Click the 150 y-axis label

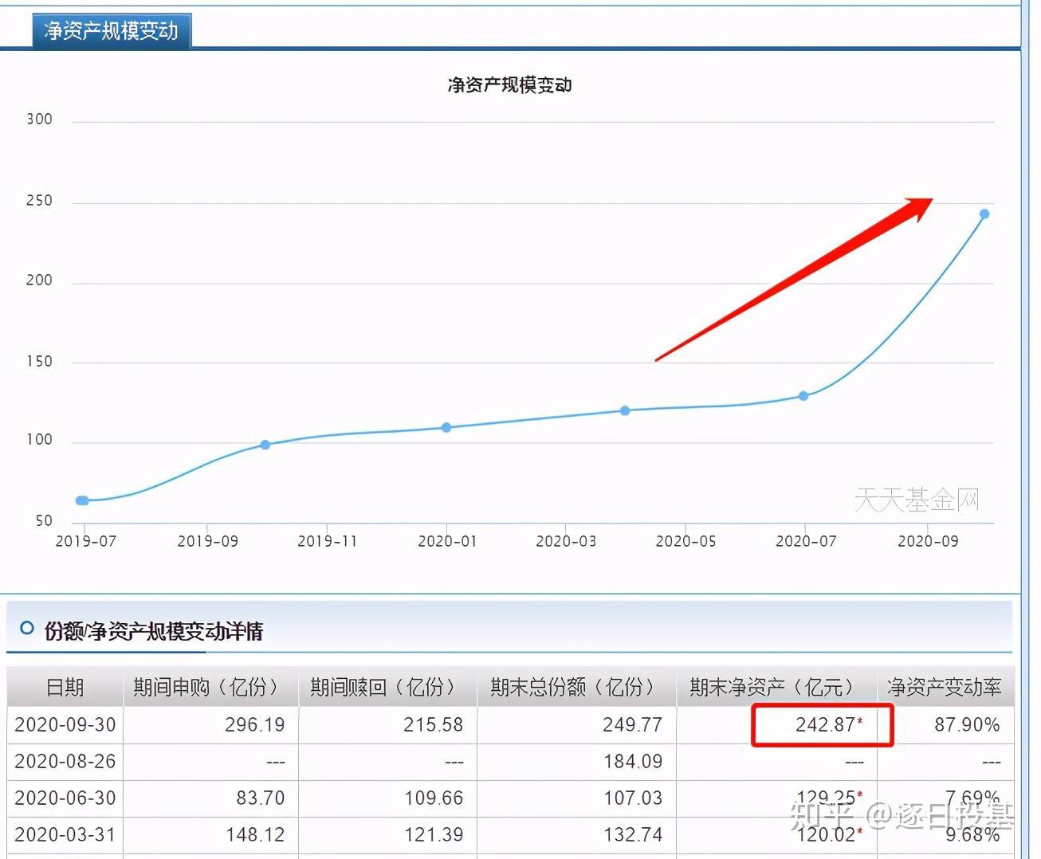click(x=39, y=362)
